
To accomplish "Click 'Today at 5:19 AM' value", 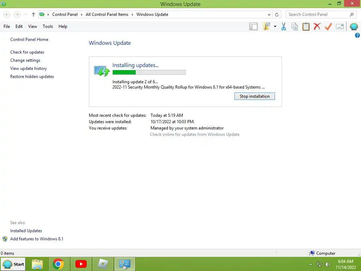I will (x=167, y=115).
